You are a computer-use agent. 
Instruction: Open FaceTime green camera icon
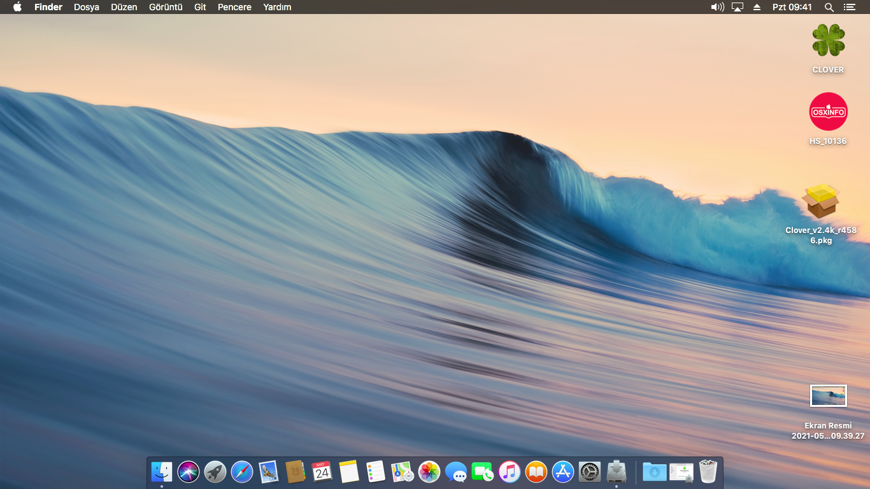point(483,472)
